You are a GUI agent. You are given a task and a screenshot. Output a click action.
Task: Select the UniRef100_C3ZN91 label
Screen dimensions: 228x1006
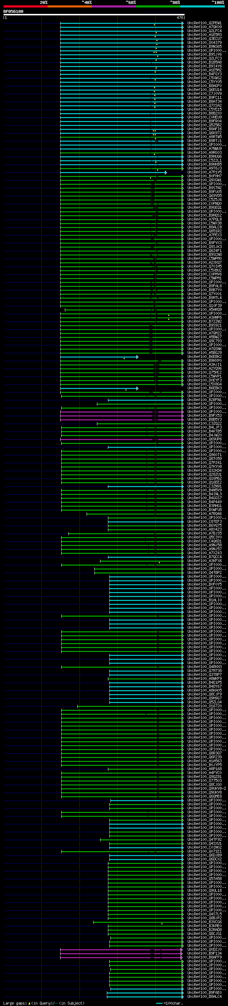click(x=204, y=486)
